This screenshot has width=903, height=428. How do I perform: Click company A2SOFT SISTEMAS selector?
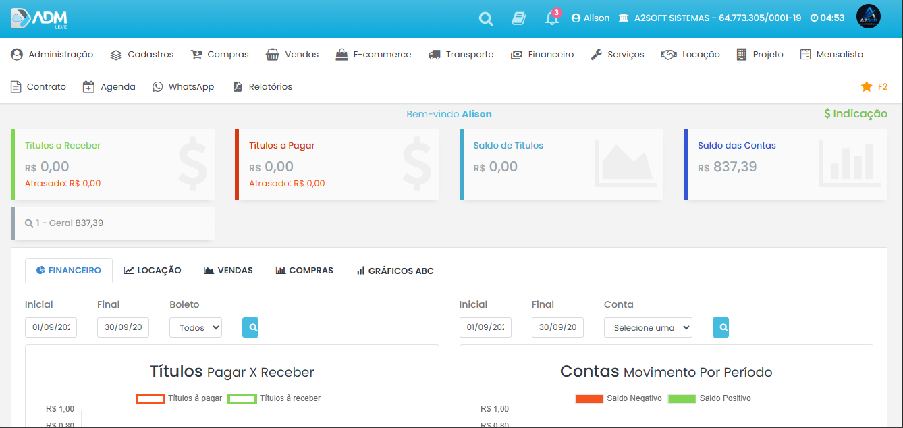coord(710,18)
